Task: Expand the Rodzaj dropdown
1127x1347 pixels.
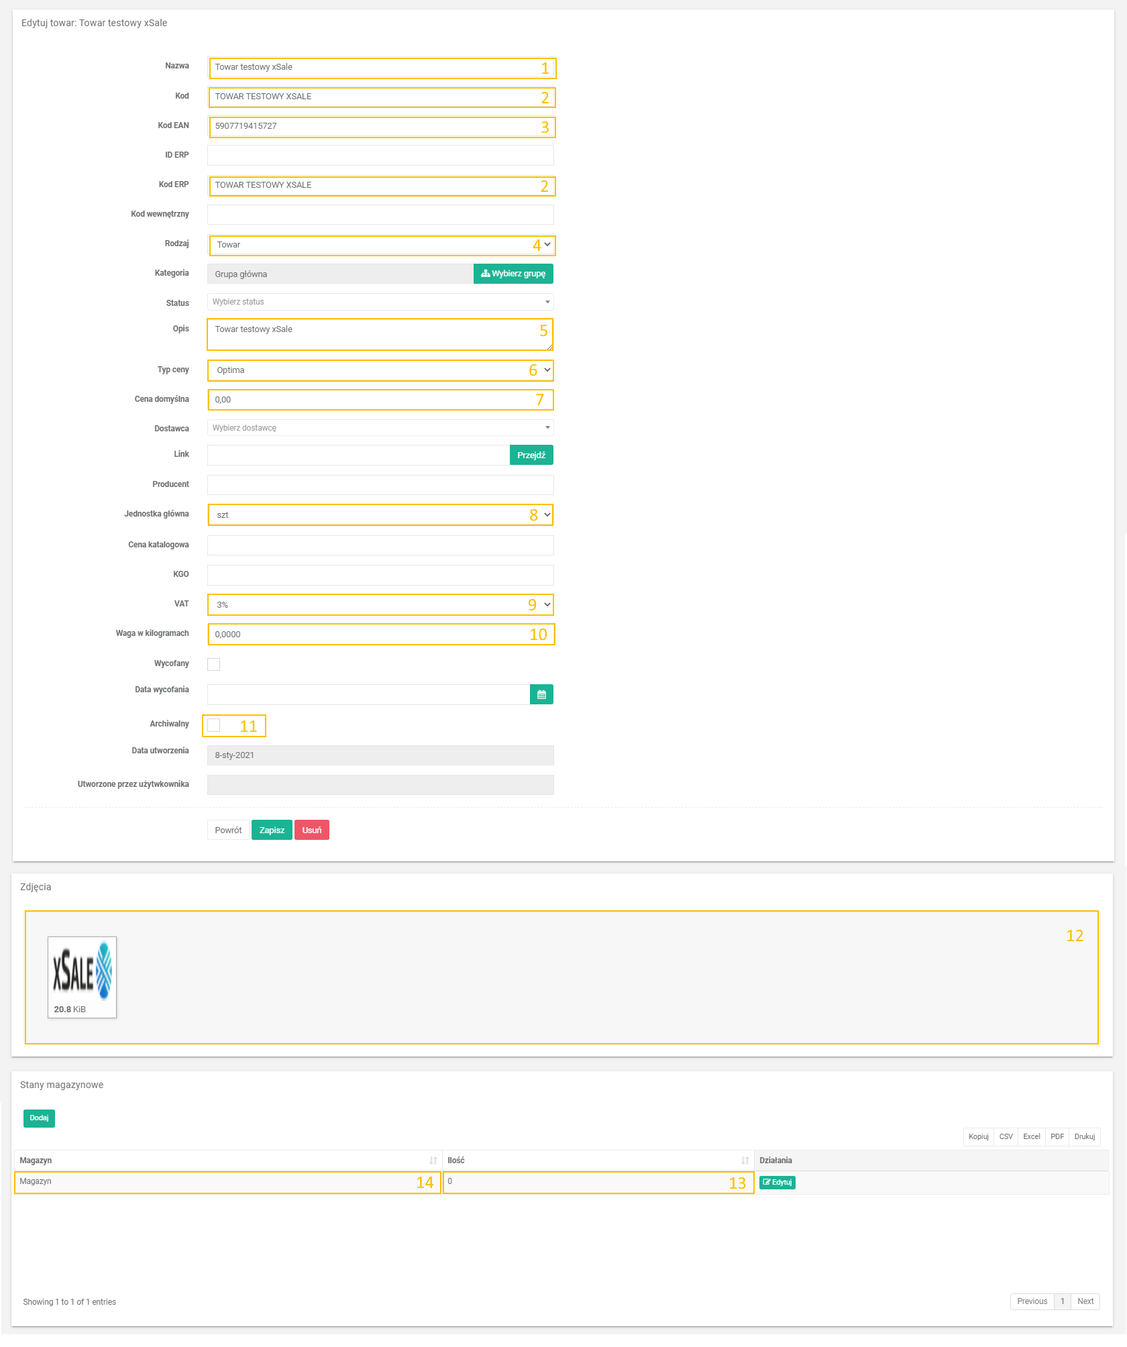Action: (x=380, y=245)
